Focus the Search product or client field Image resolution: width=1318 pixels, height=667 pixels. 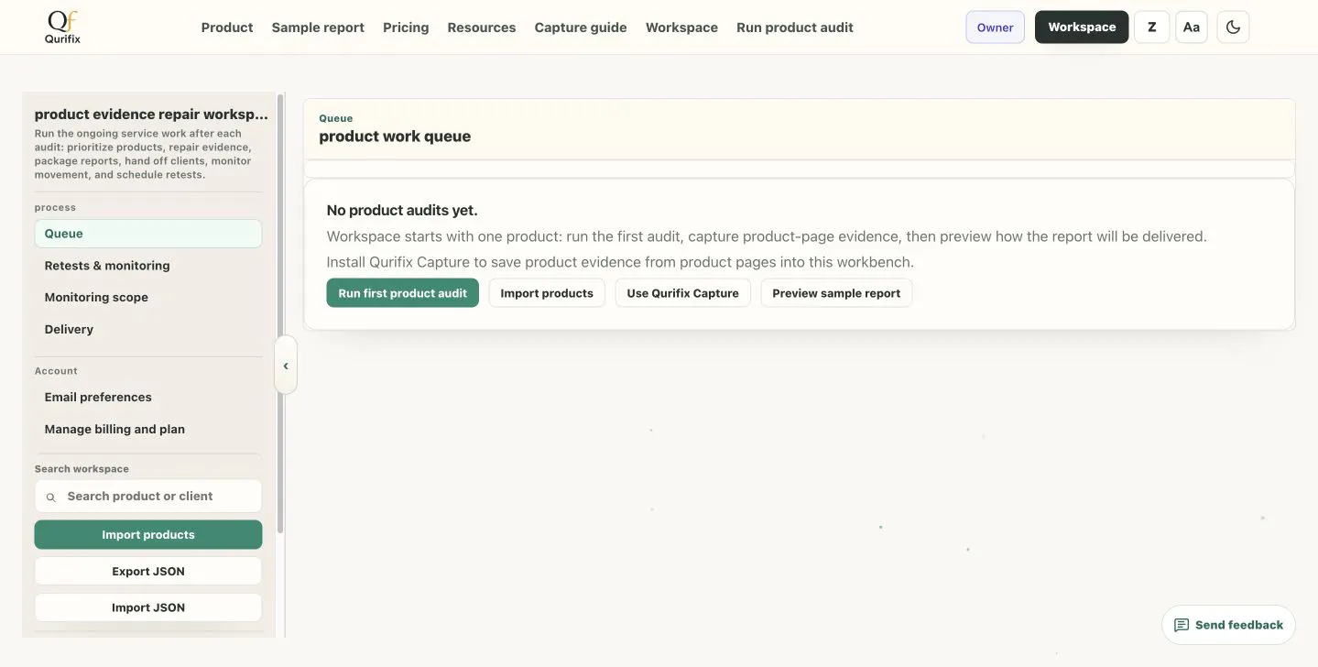click(148, 497)
